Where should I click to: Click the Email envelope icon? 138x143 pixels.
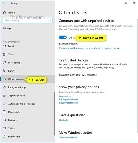[x=4, y=46]
